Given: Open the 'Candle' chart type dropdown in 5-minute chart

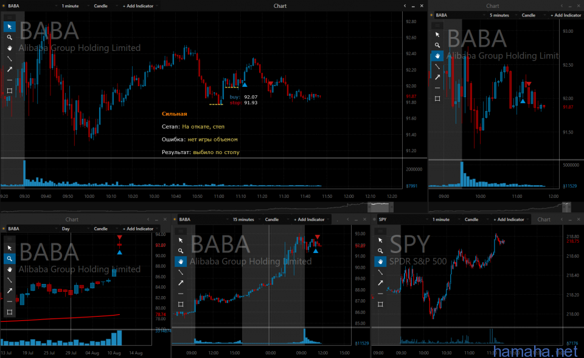Looking at the screenshot, I should click(532, 15).
